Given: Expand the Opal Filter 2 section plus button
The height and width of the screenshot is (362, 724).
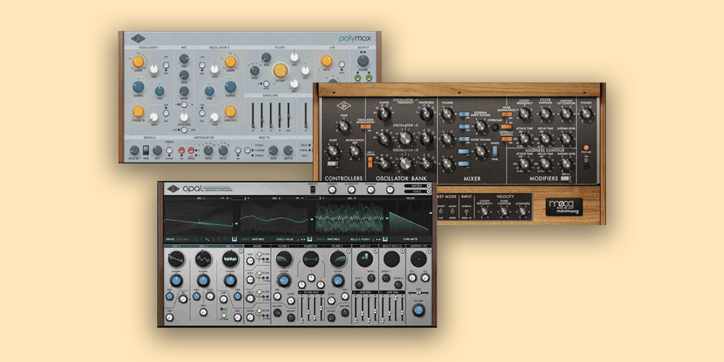Looking at the screenshot, I should coord(349,251).
